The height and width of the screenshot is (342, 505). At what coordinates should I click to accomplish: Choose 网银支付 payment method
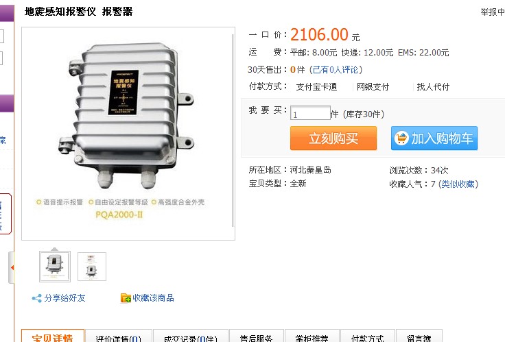(373, 87)
